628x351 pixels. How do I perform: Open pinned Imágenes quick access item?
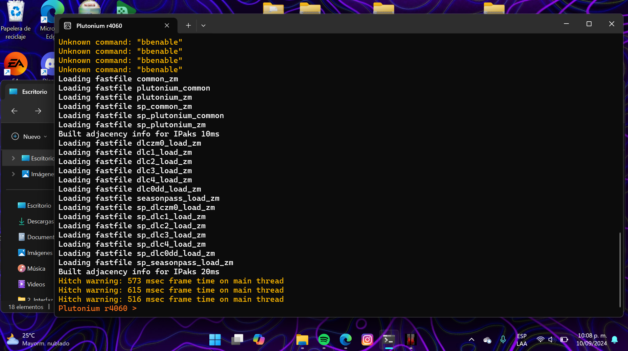point(35,253)
